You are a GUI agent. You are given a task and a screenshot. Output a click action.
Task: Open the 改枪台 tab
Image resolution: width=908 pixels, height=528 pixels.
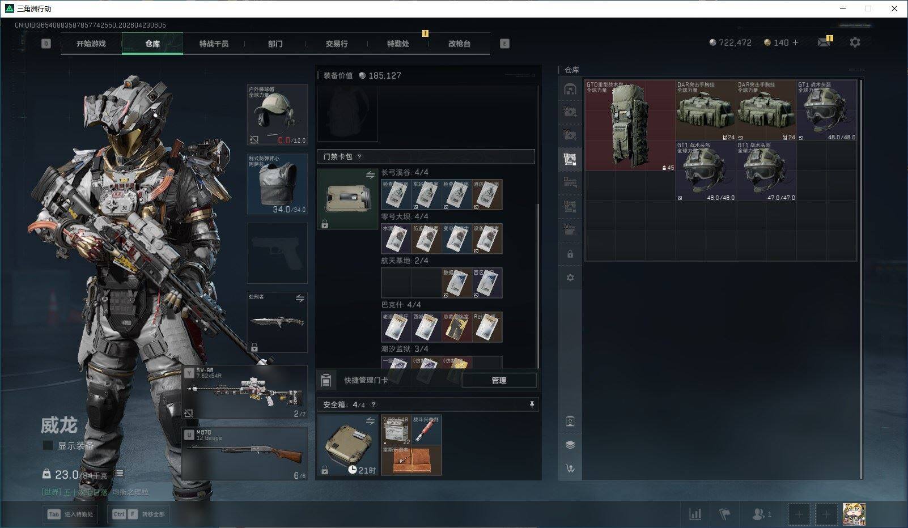click(x=459, y=44)
